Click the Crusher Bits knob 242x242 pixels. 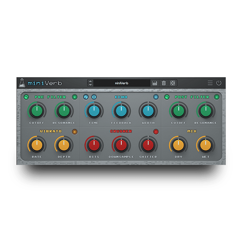coord(94,145)
